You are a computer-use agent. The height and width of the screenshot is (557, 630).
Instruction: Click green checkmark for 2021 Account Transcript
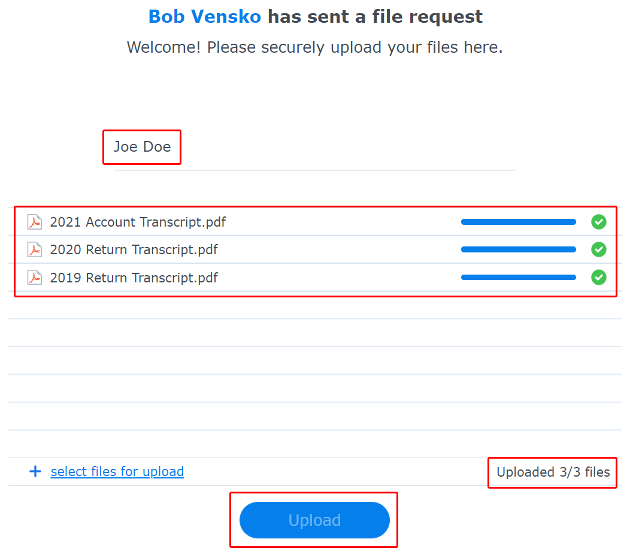(599, 222)
